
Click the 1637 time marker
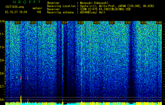tap(112, 23)
